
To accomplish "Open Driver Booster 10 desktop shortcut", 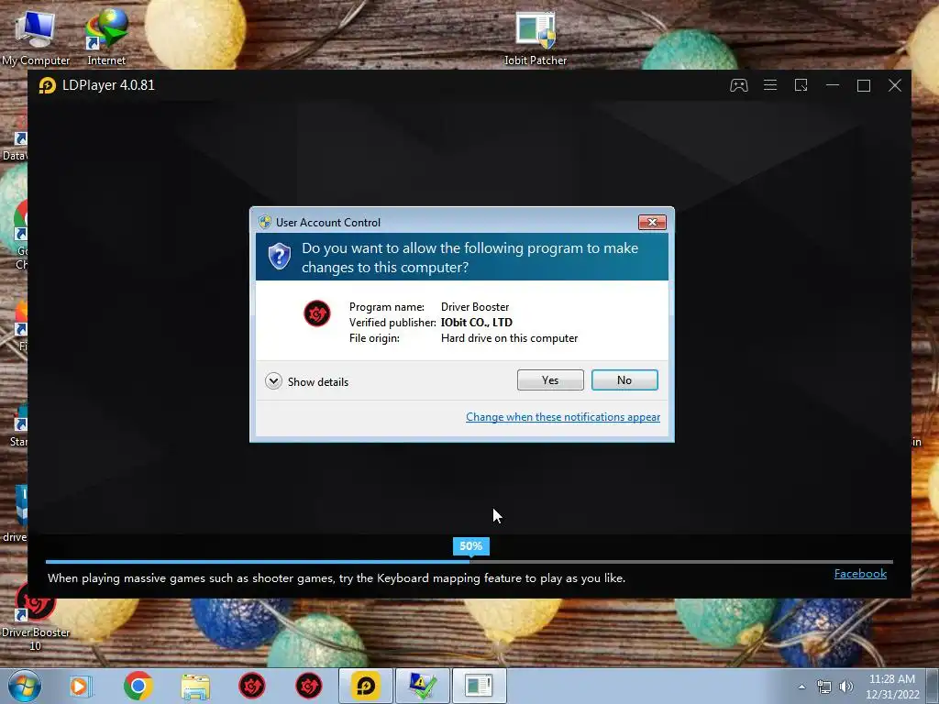I will 36,617.
